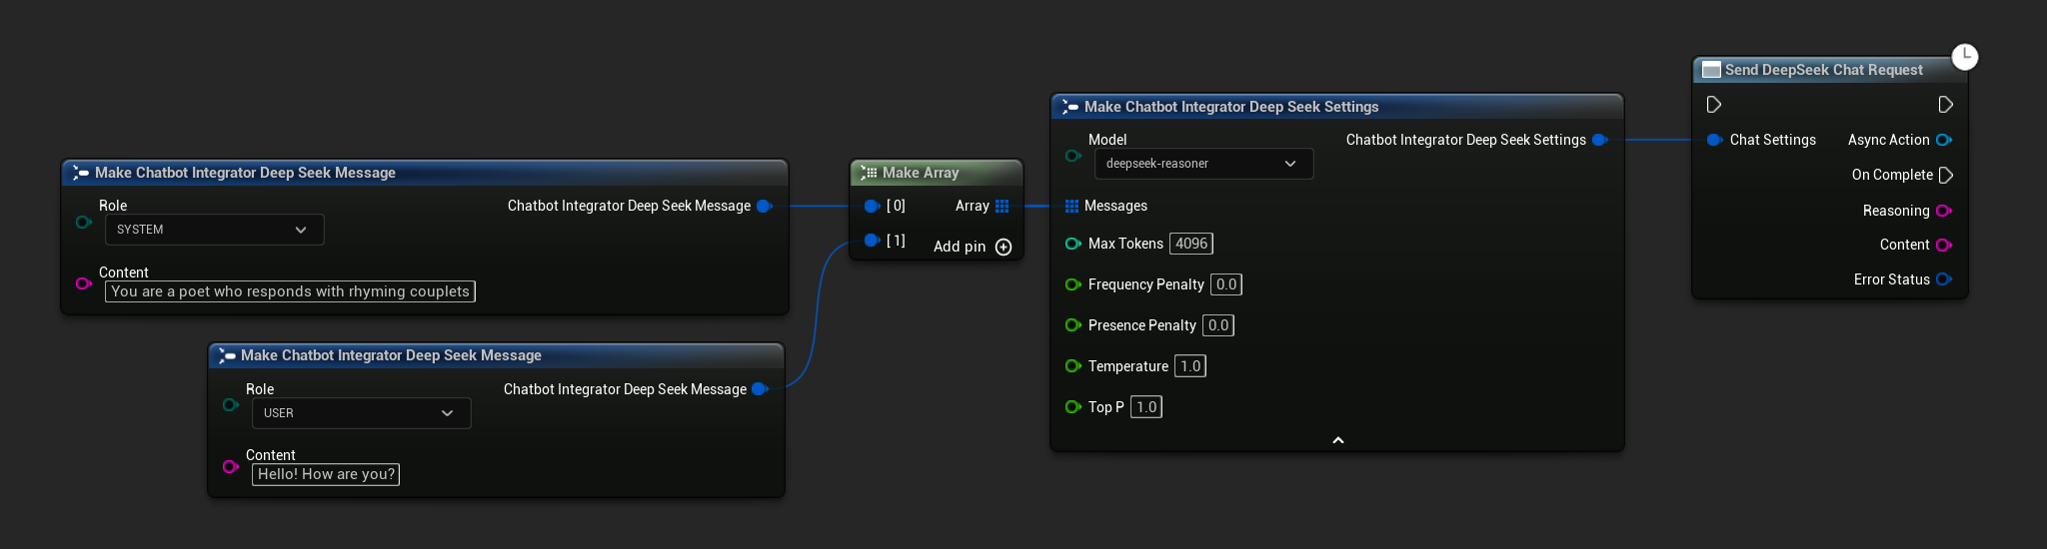This screenshot has width=2047, height=549.
Task: Click the Add pin plus icon
Action: point(1004,247)
